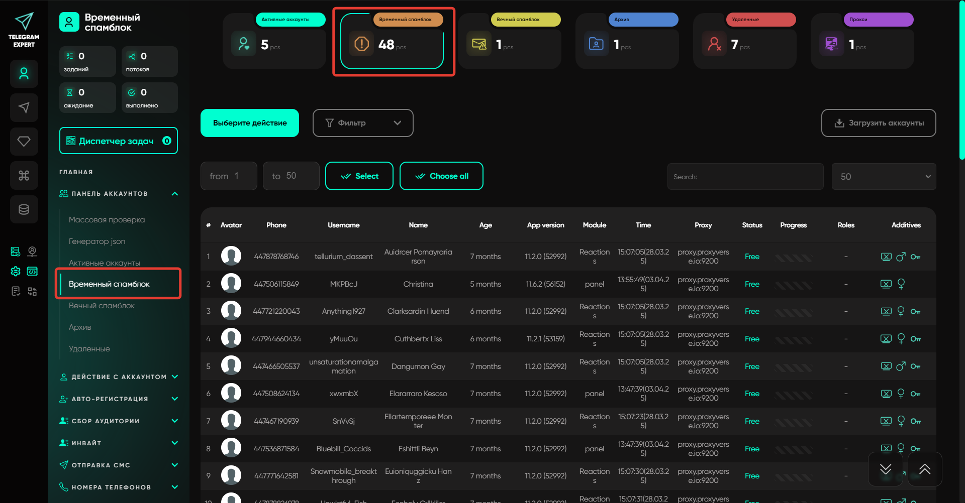The height and width of the screenshot is (503, 965).
Task: Click the Загрузить аккаунты button
Action: tap(879, 123)
